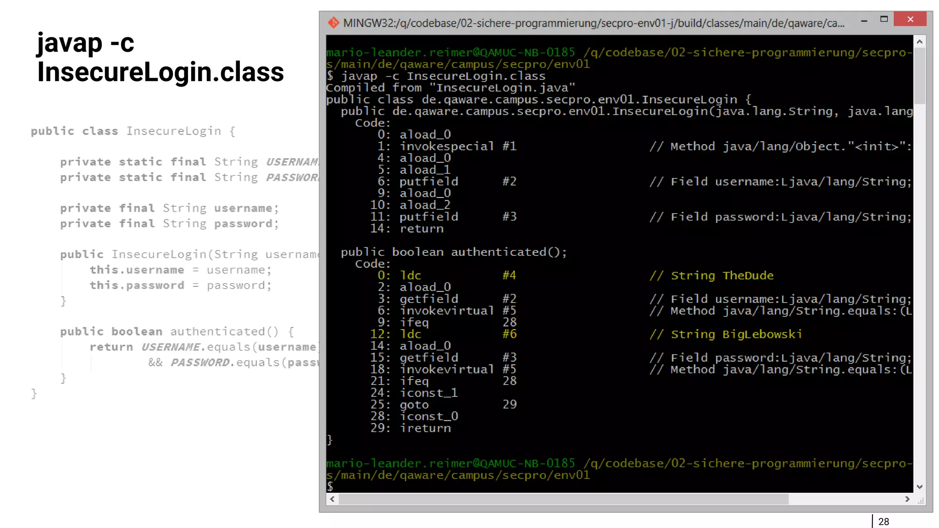Click 'public boolean authenticated();' in terminal
Screen dimensions: 939x528
click(x=454, y=252)
